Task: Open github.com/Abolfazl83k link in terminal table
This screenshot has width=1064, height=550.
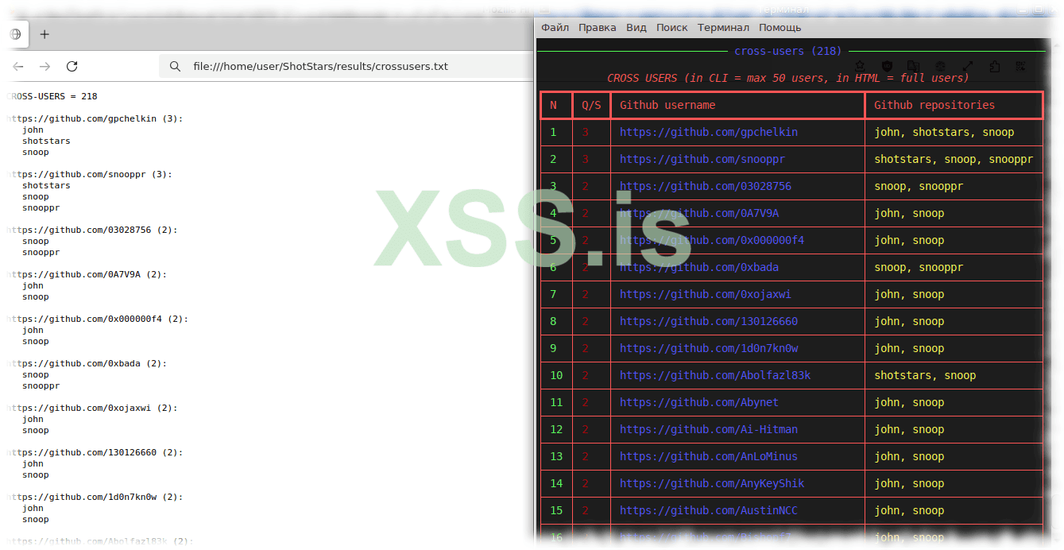Action: click(715, 375)
